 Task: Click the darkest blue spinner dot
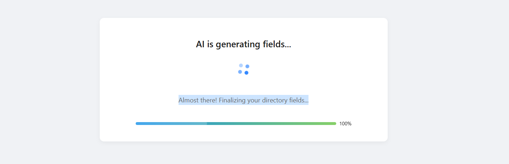(247, 73)
